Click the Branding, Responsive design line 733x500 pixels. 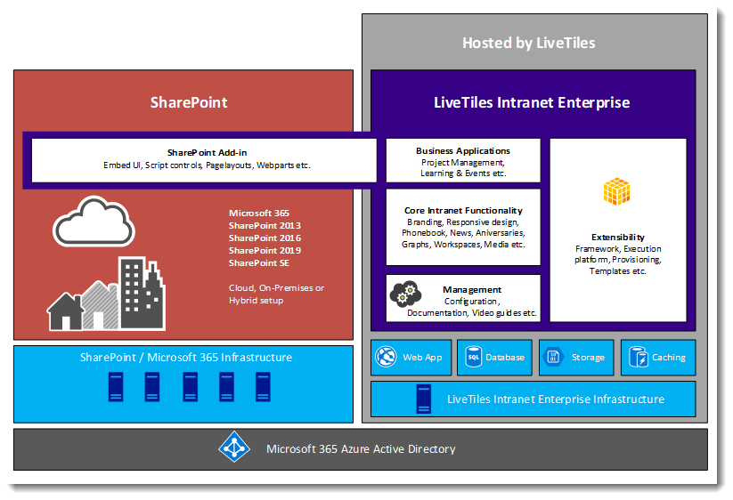463,222
